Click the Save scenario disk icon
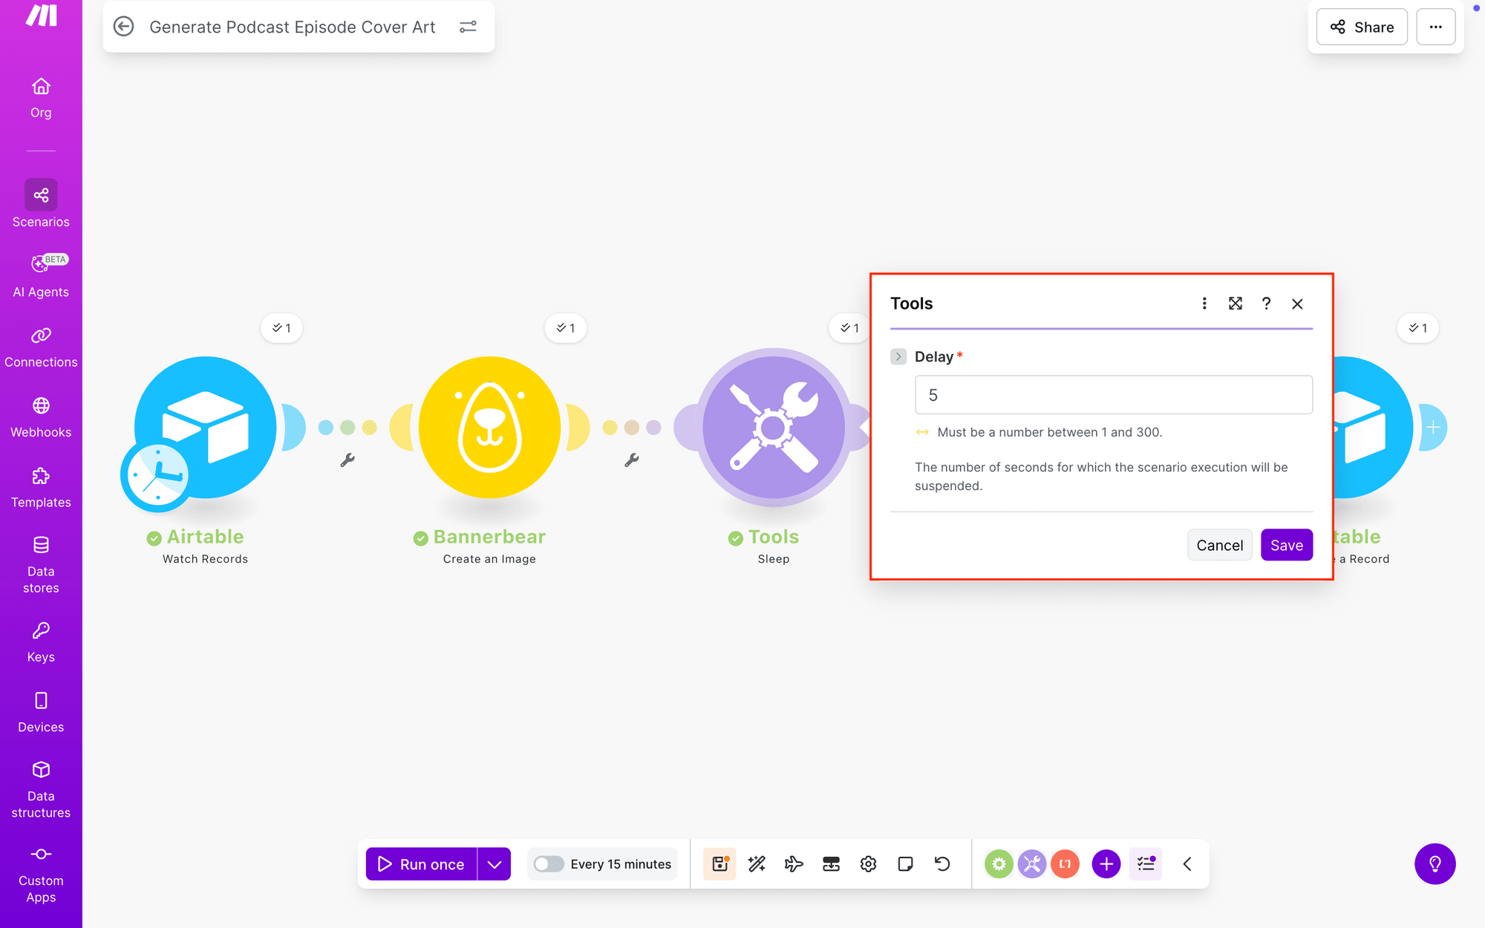The image size is (1485, 928). (x=719, y=863)
